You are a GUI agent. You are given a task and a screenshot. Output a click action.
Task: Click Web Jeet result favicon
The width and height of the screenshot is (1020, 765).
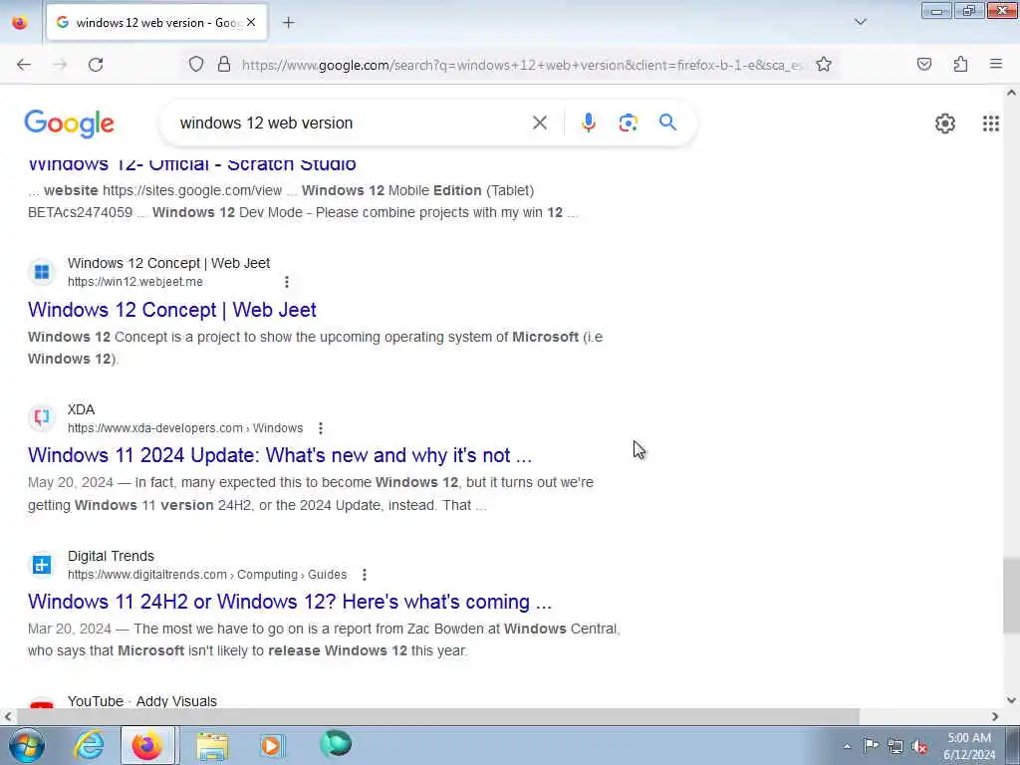pyautogui.click(x=42, y=272)
